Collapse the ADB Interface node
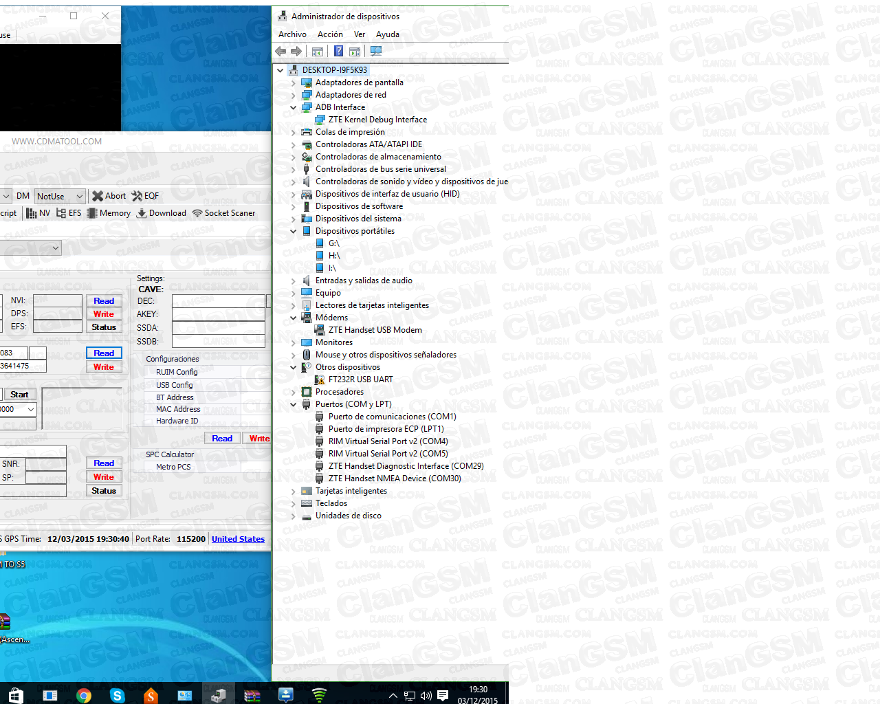Screen dimensions: 880x704 (x=294, y=107)
